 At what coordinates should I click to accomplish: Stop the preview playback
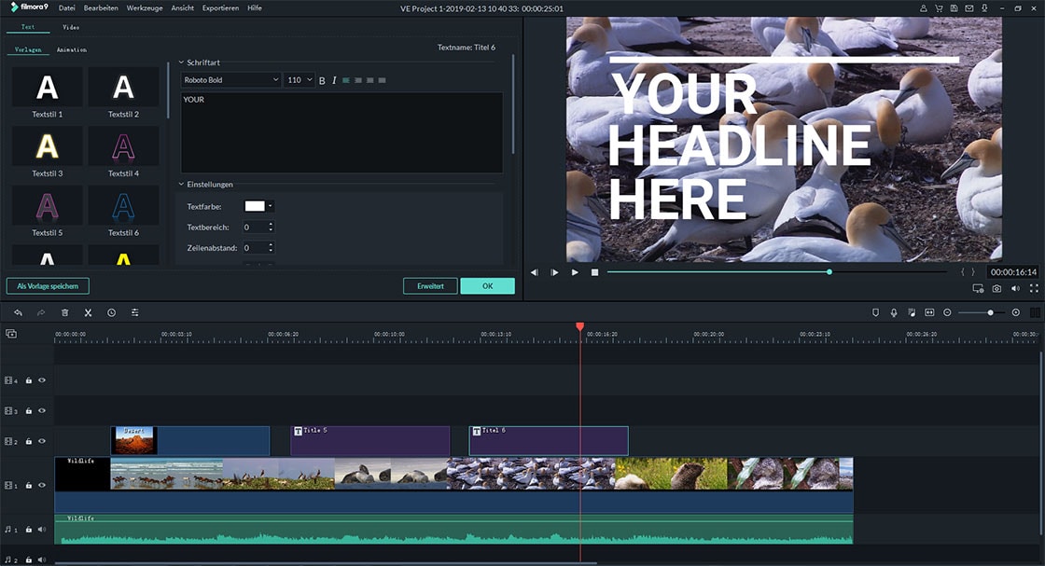coord(594,272)
